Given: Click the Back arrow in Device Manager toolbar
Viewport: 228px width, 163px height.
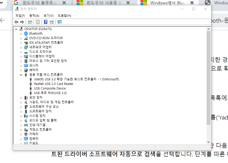Looking at the screenshot, I should click(16, 22).
